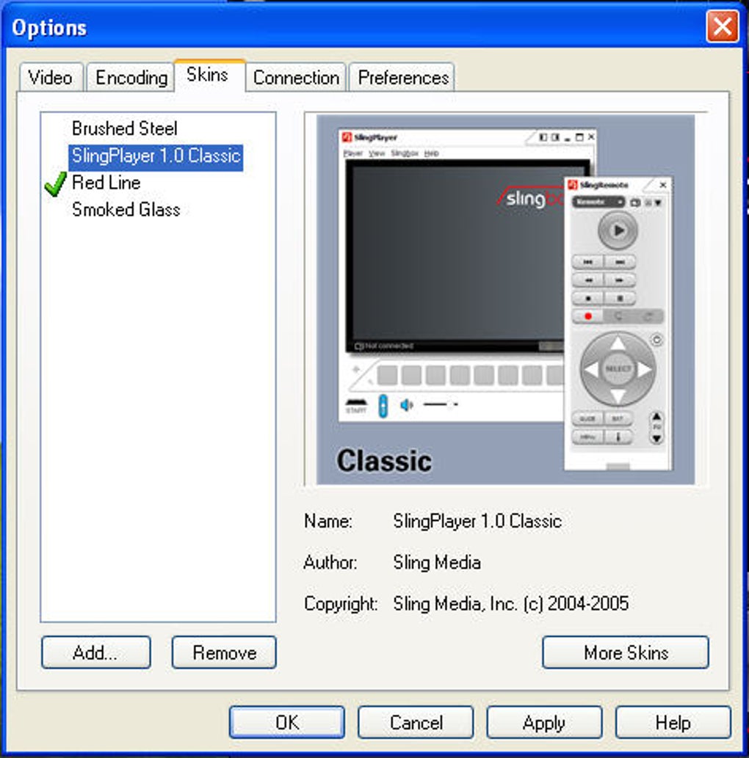Select SlingPlayer 1.0 Classic in list

click(156, 156)
